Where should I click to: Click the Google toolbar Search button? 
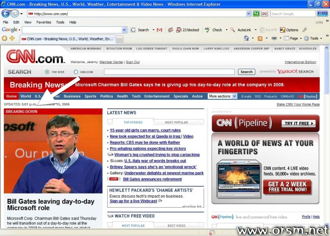pyautogui.click(x=140, y=30)
